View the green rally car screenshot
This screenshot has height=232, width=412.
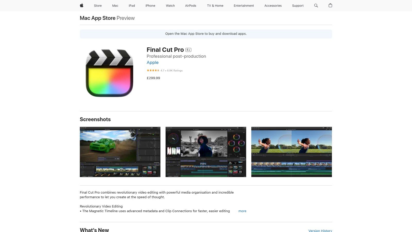coord(120,152)
